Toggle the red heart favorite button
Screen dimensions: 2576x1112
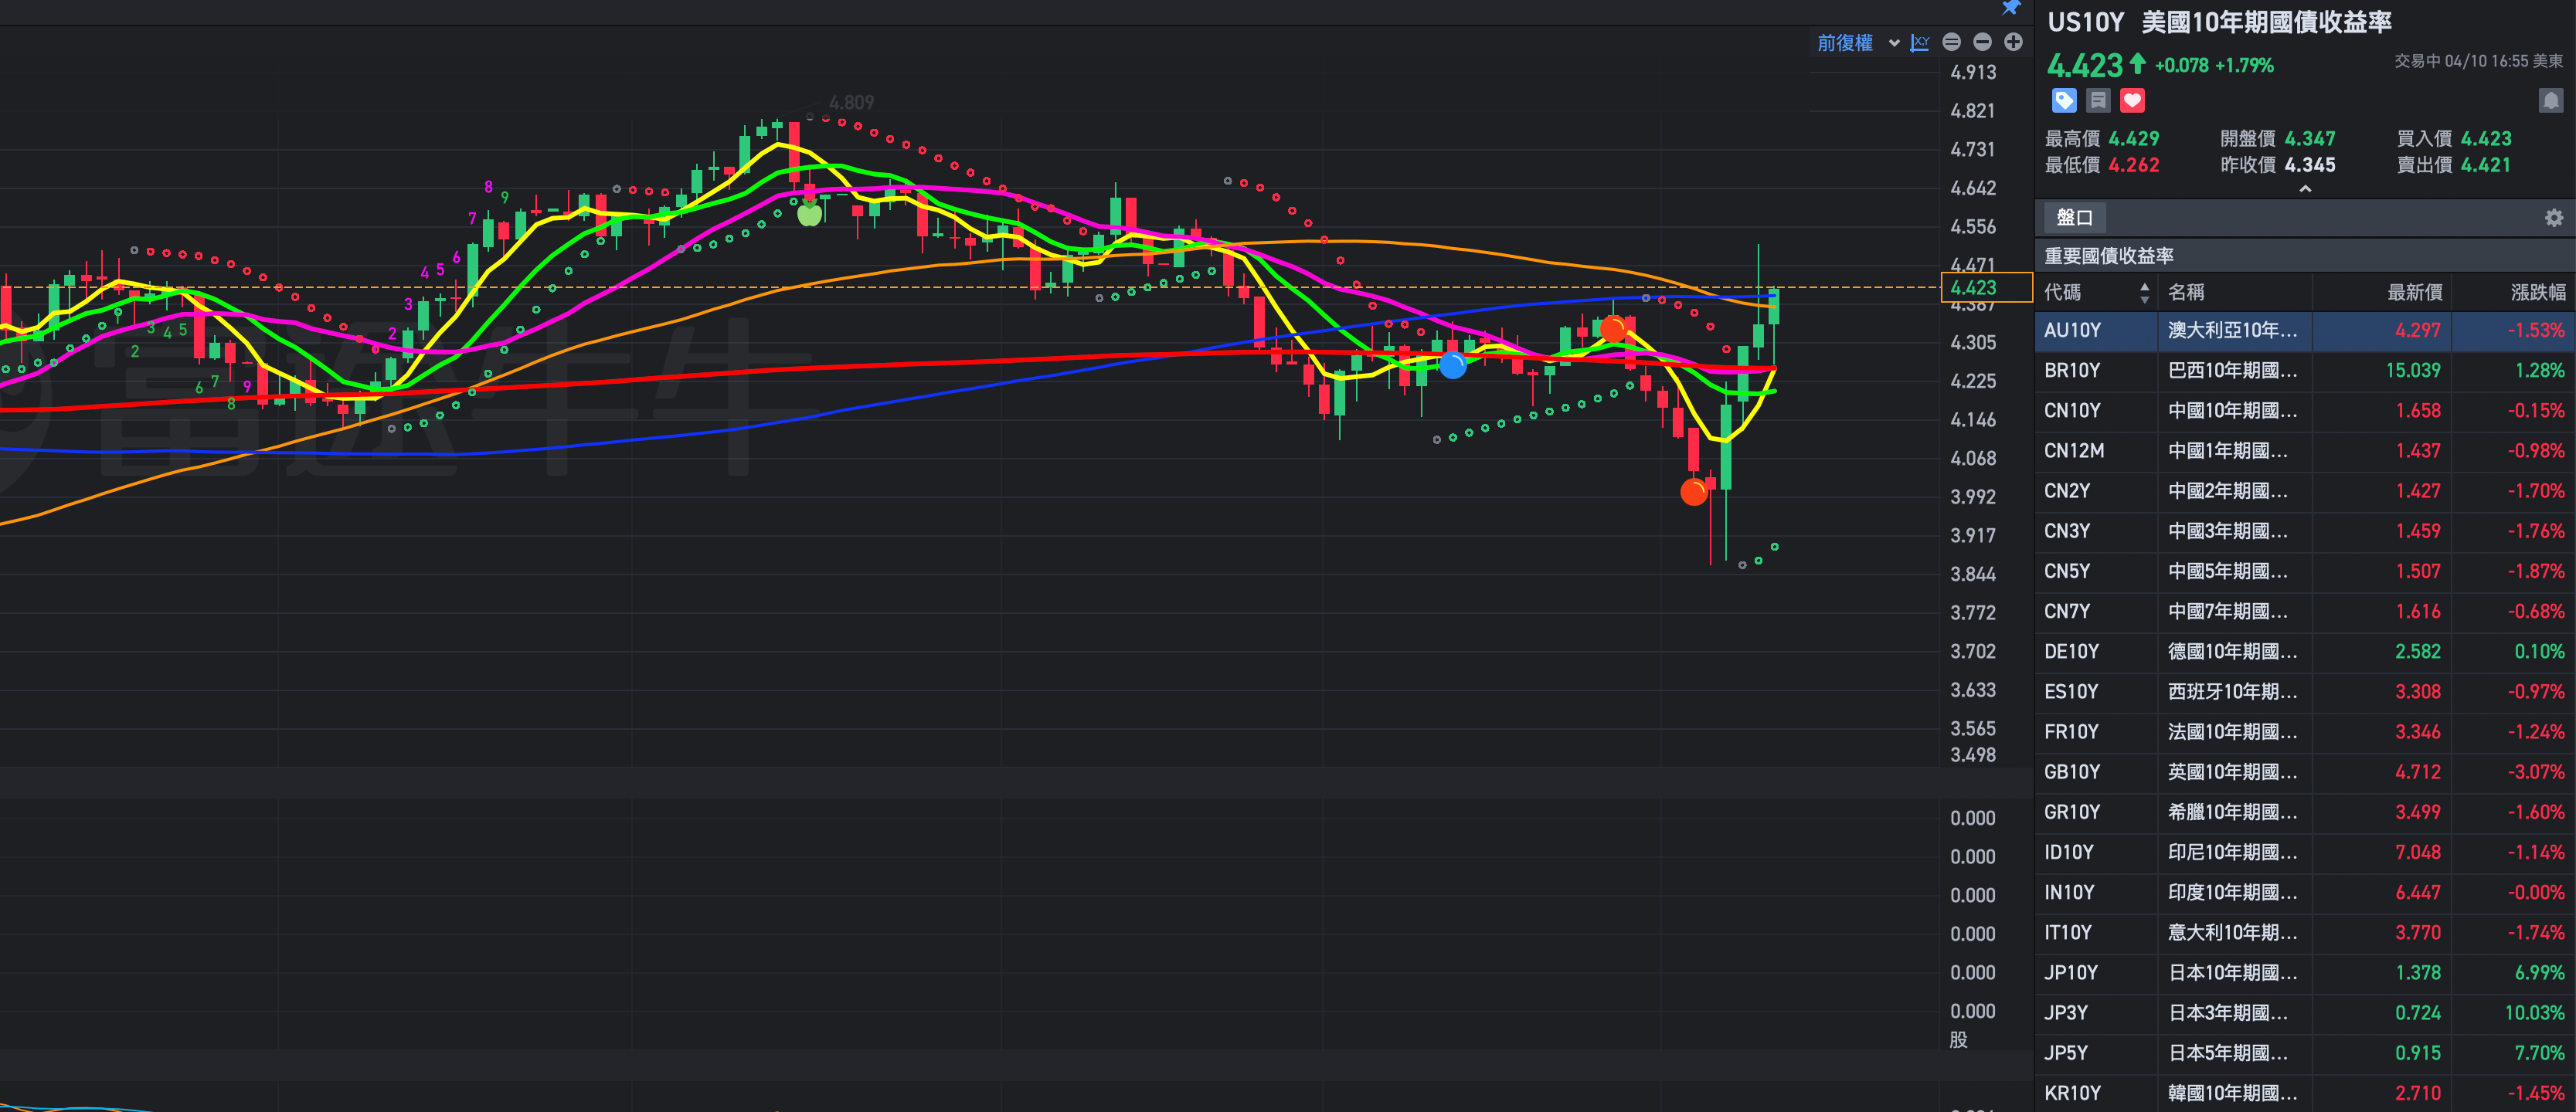[2132, 100]
